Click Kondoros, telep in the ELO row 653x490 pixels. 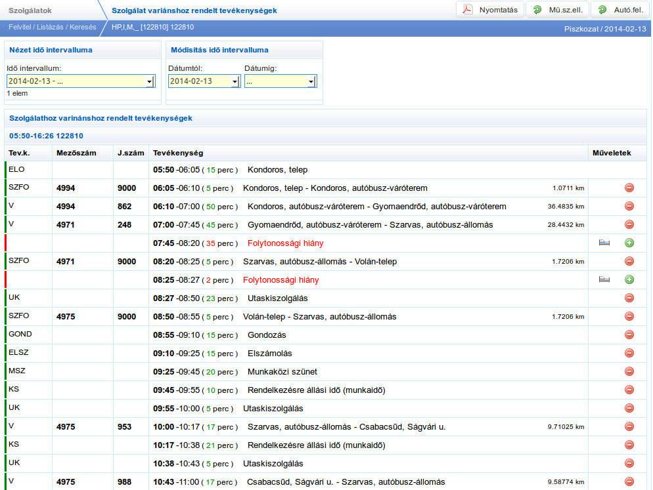[277, 170]
